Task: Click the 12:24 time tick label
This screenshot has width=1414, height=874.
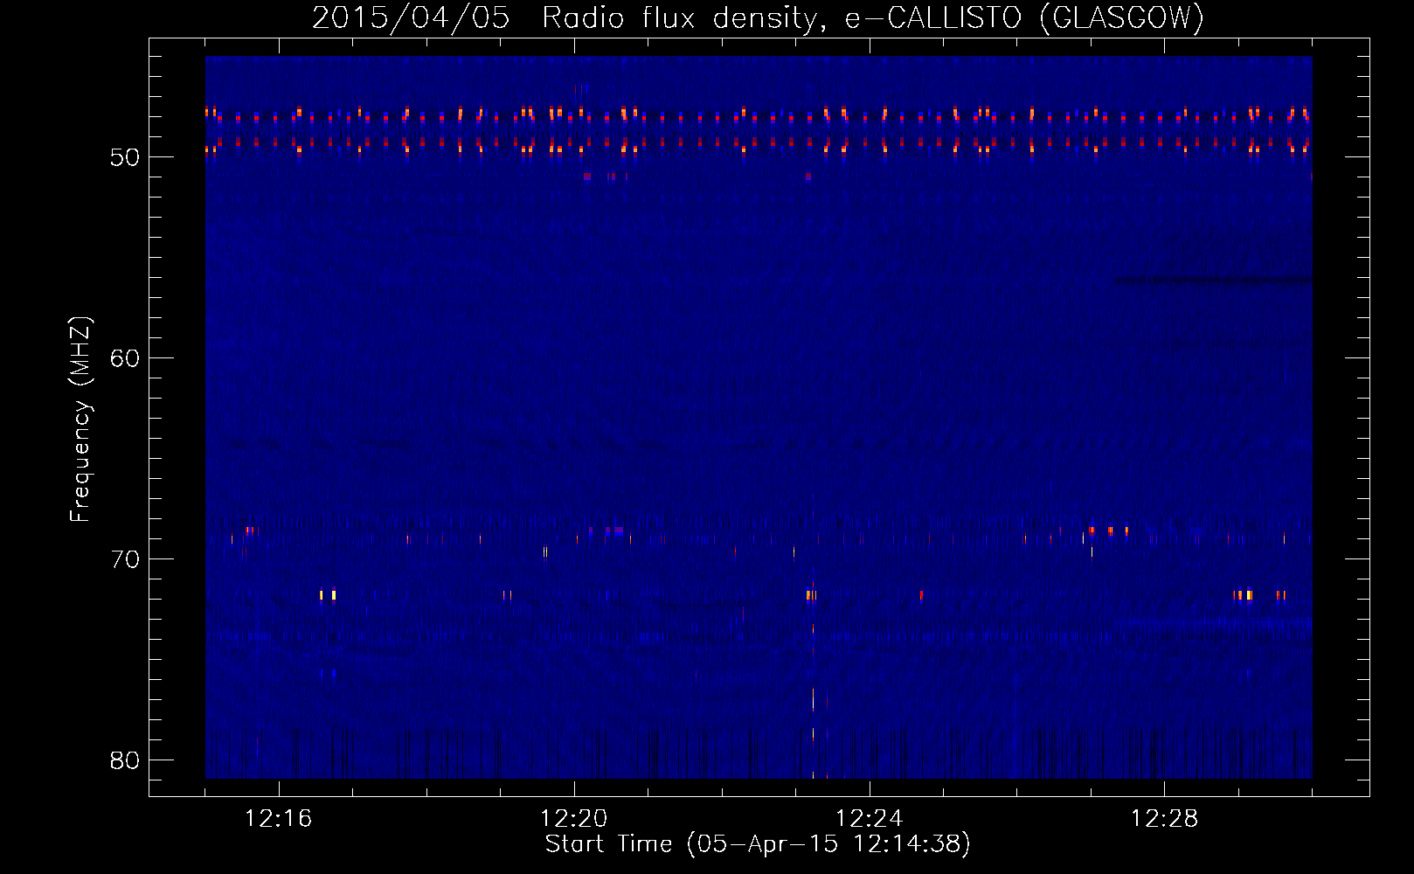Action: click(869, 819)
